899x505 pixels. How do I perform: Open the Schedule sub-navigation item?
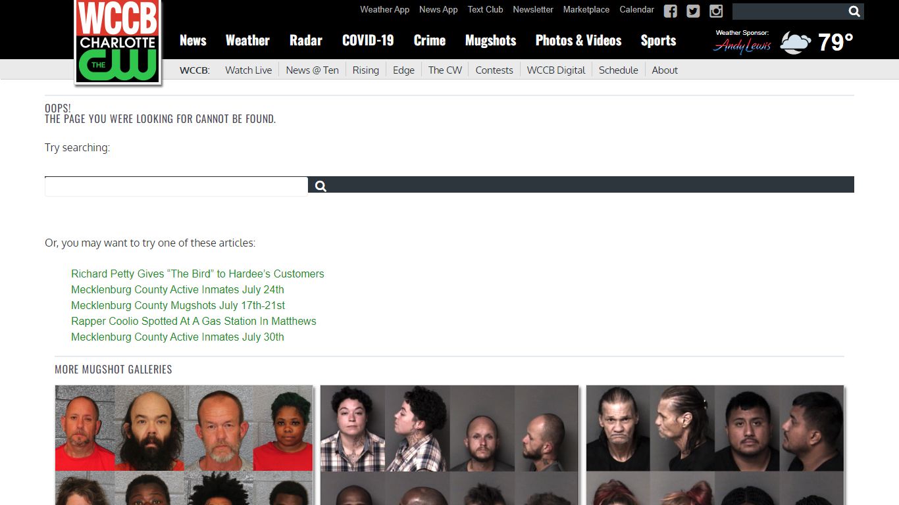coord(618,70)
